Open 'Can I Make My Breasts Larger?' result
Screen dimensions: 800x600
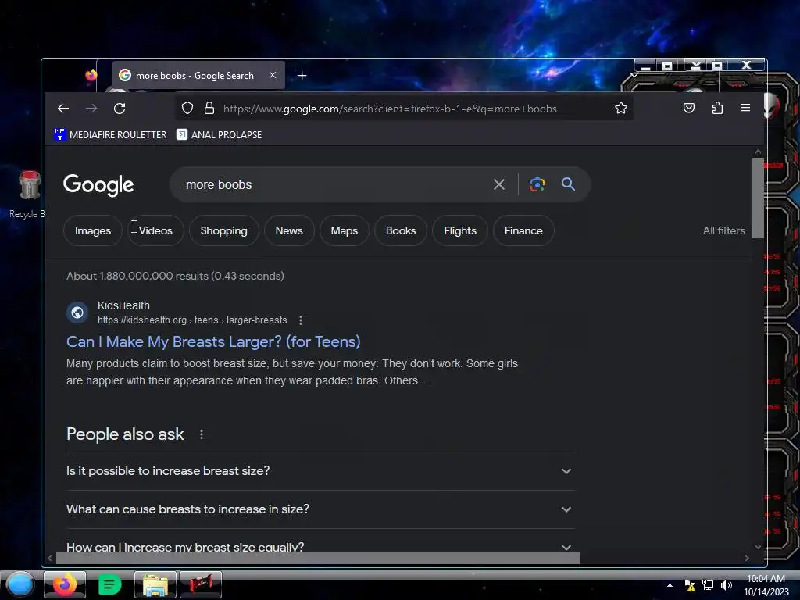point(213,341)
